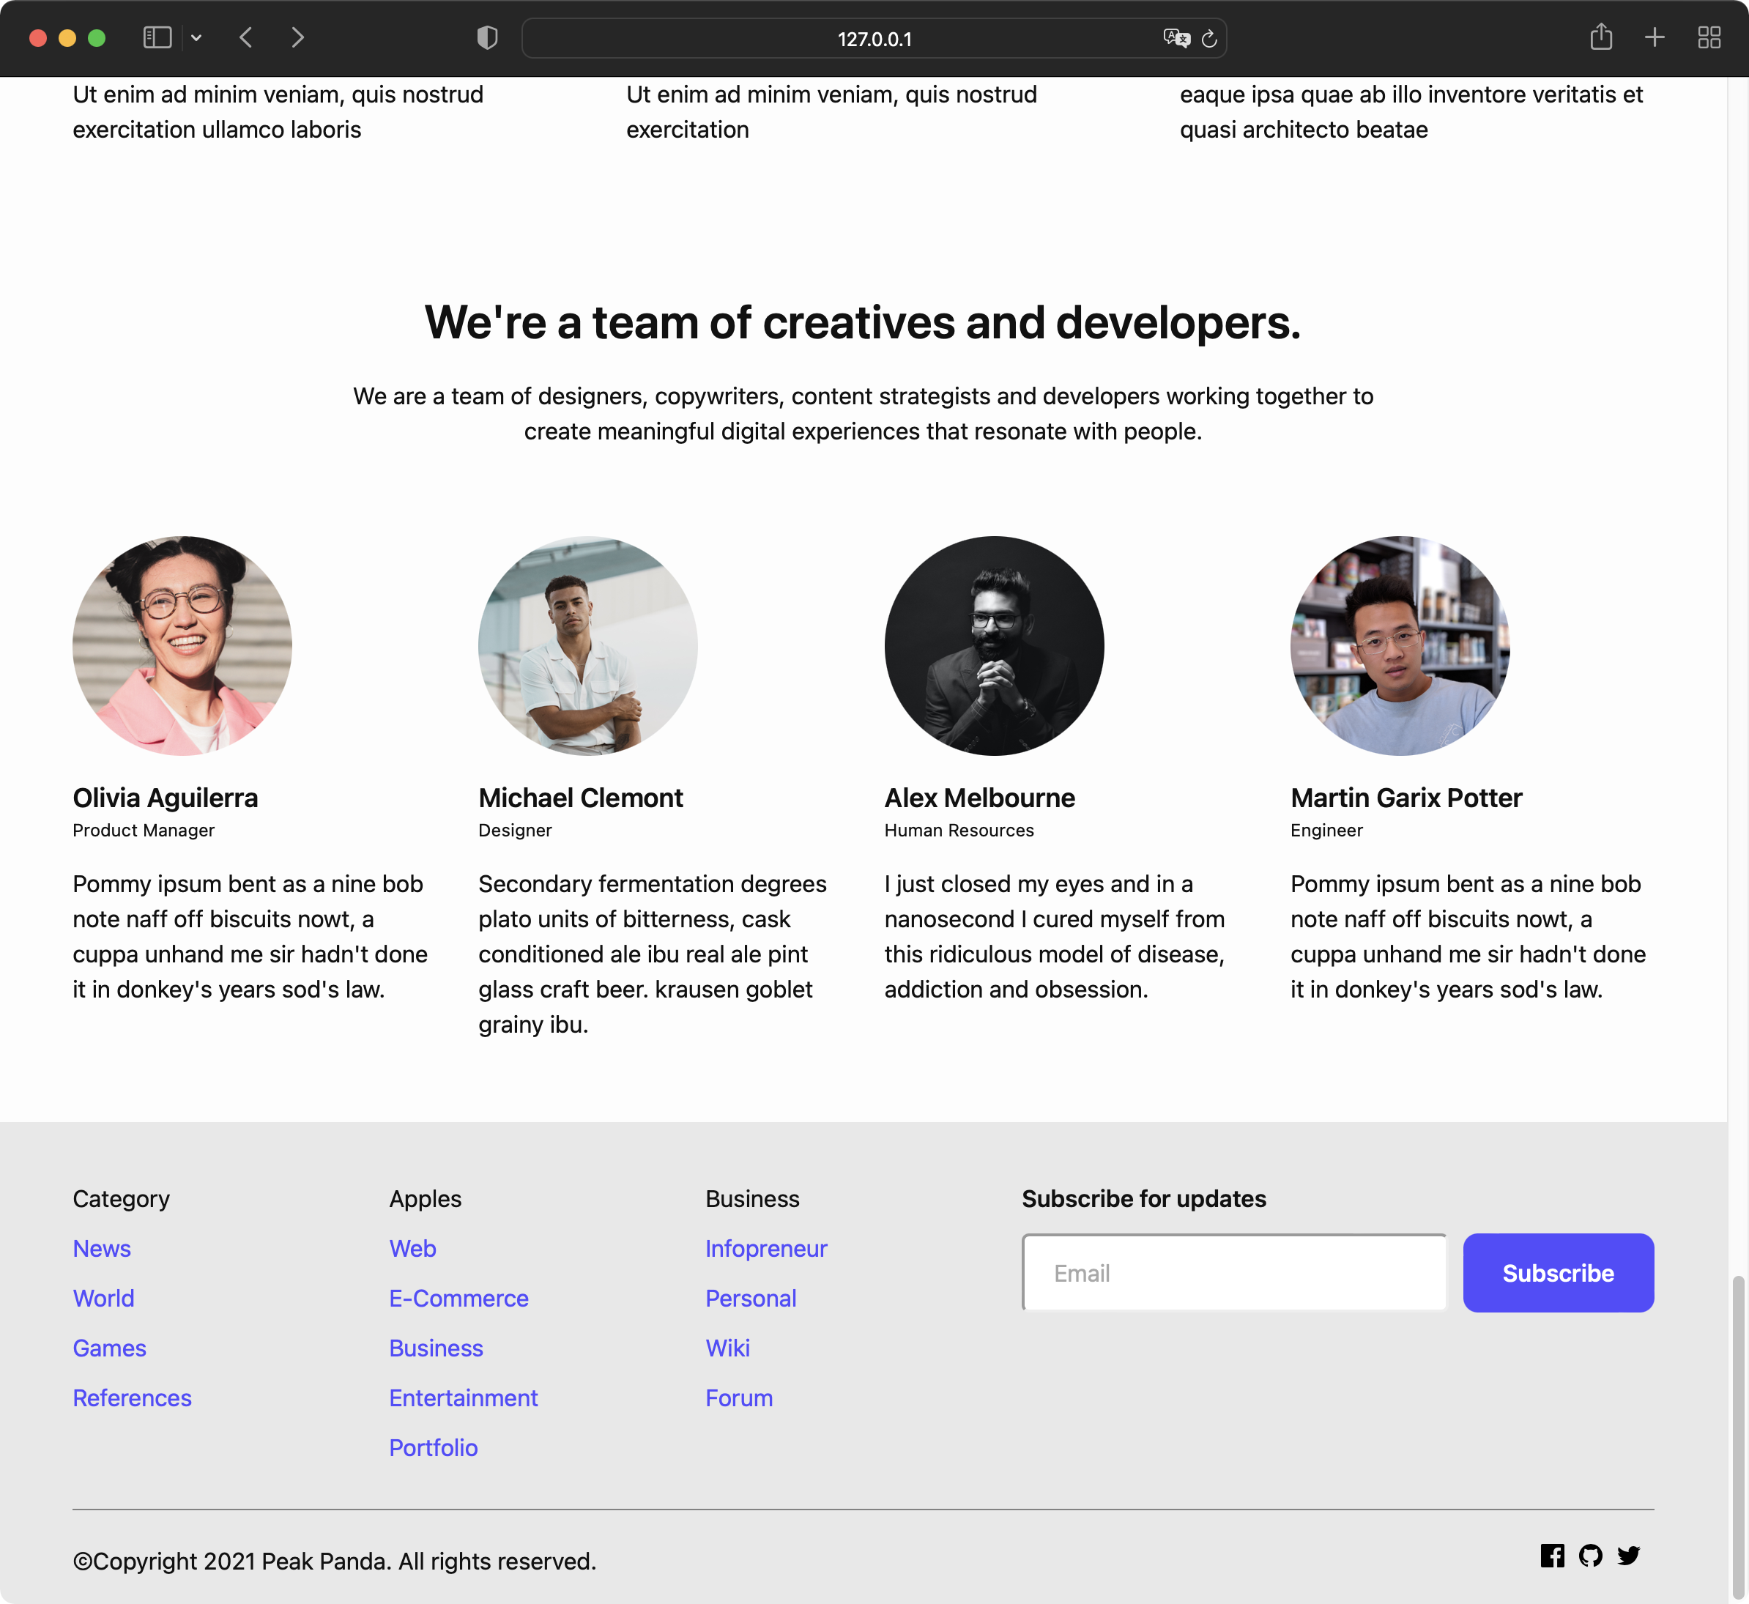Screen dimensions: 1749x1604
Task: Click the News link in Category
Action: [x=100, y=1249]
